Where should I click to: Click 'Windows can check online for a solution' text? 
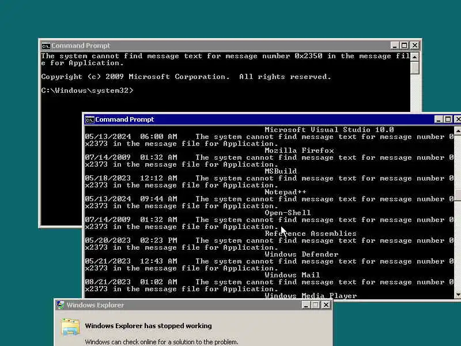162,342
